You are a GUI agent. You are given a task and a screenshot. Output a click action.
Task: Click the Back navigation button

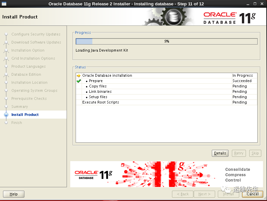click(183, 194)
